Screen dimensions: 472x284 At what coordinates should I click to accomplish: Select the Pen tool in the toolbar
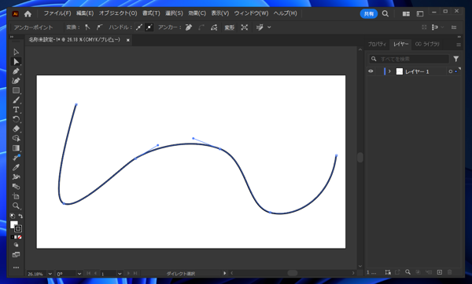16,71
